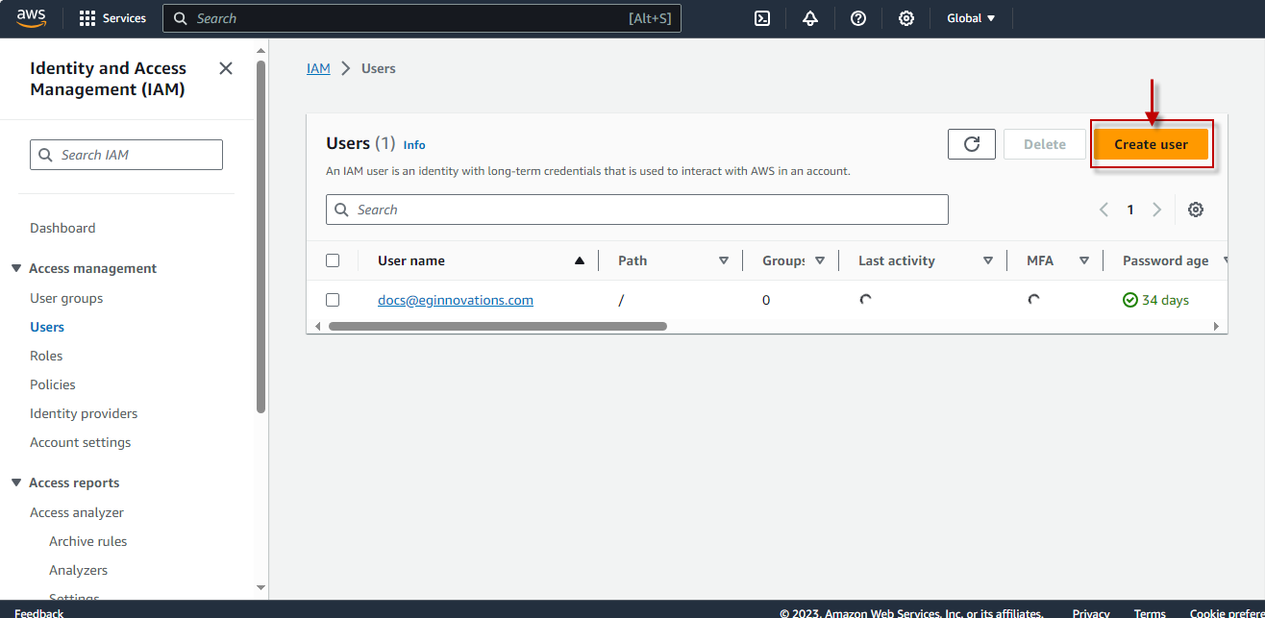This screenshot has width=1265, height=618.
Task: Open Analyzers in the sidebar
Action: pyautogui.click(x=78, y=570)
